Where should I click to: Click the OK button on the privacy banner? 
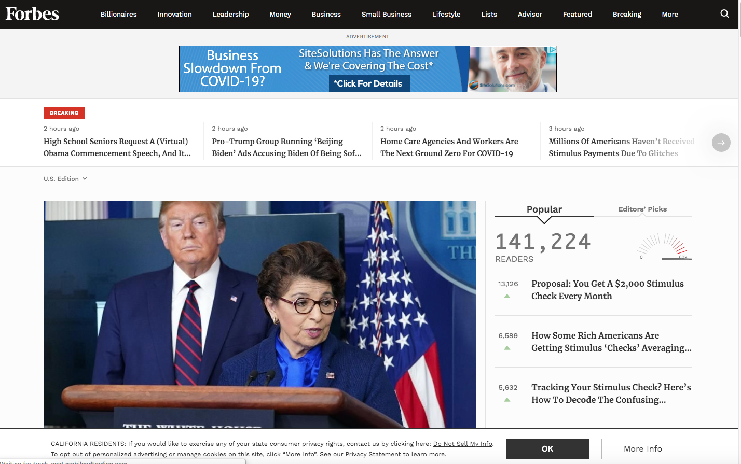point(547,448)
